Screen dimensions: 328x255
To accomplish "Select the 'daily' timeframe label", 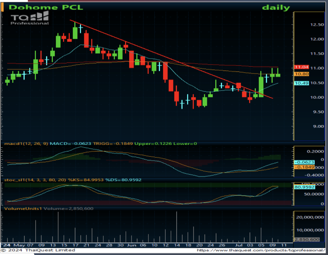I will [276, 7].
